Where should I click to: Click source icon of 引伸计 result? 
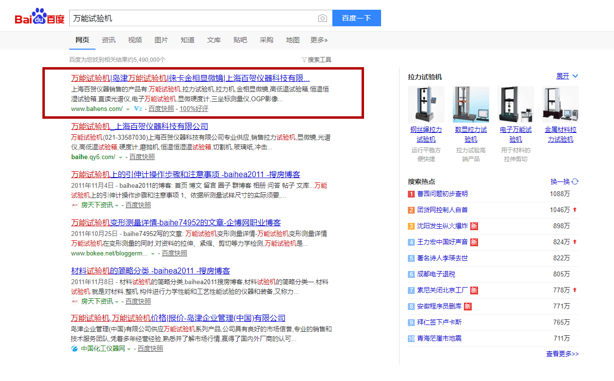click(x=75, y=205)
